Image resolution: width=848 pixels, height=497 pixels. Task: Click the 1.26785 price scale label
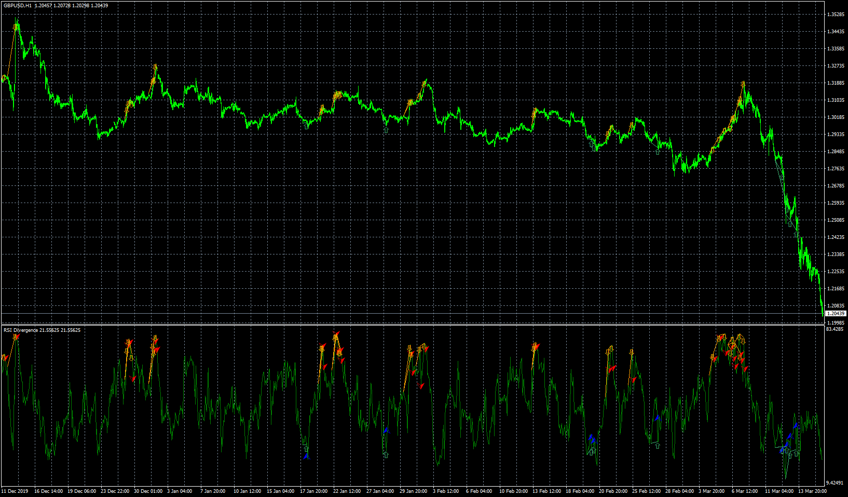coord(836,186)
